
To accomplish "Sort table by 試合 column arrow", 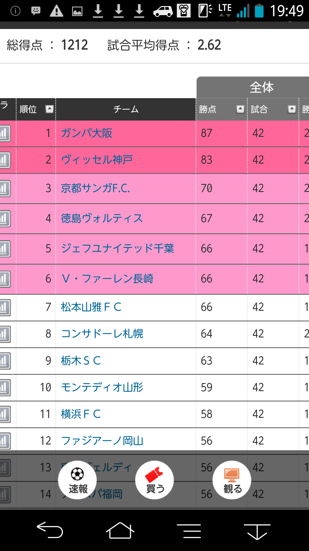I will pyautogui.click(x=292, y=109).
